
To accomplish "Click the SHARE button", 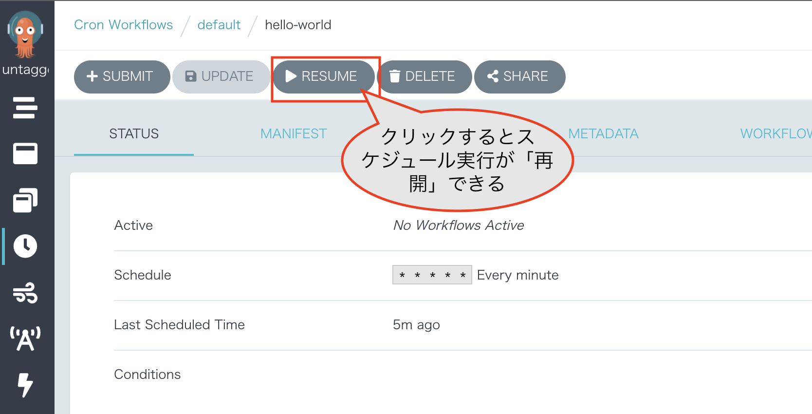I will coord(519,76).
